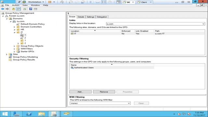Click the pin icon on the VMware toolbar

coord(19,2)
